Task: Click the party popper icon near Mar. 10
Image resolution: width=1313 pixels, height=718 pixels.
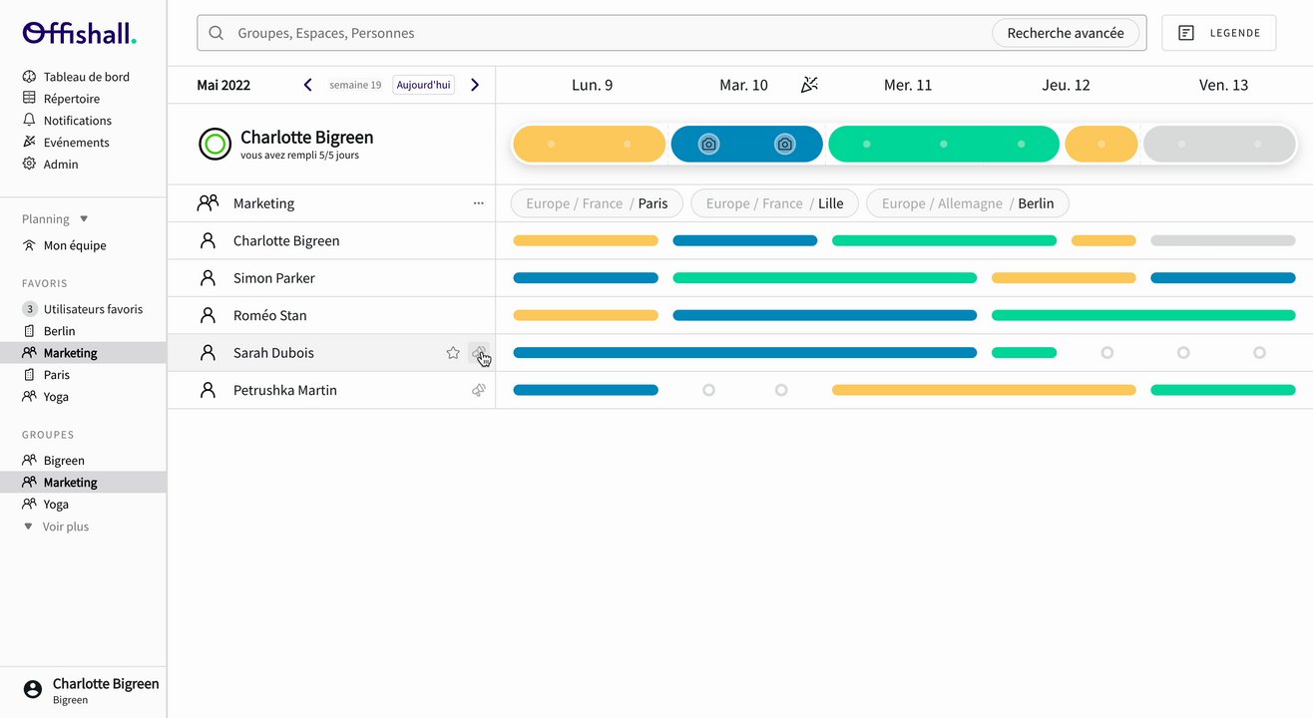Action: point(809,85)
